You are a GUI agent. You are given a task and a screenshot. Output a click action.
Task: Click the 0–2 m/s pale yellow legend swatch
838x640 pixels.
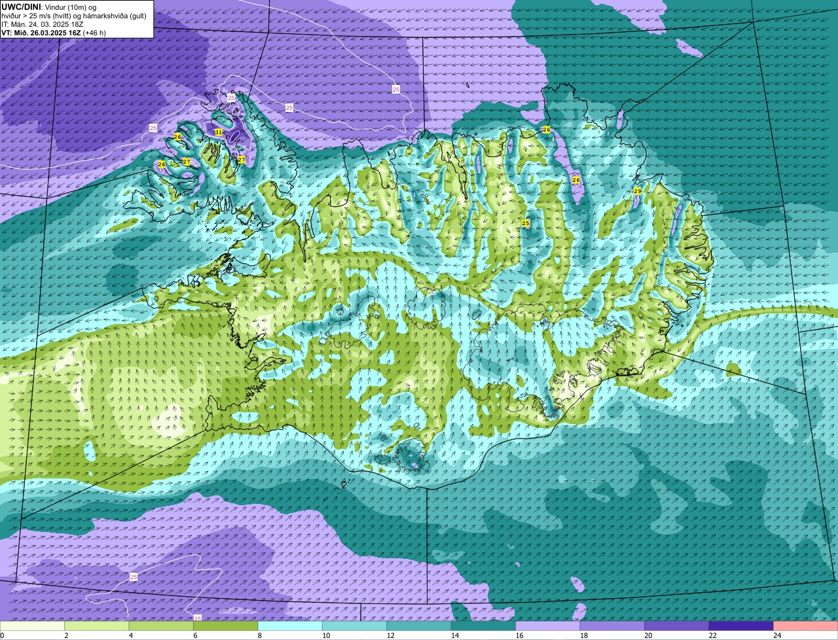tap(32, 626)
